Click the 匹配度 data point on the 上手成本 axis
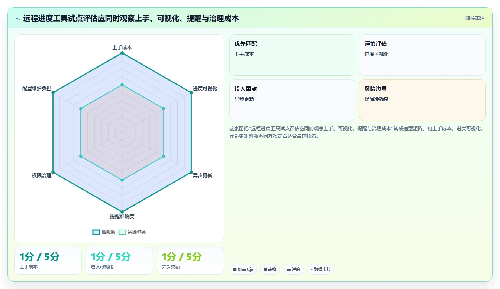Viewport: 500px width, 289px height. (122, 53)
